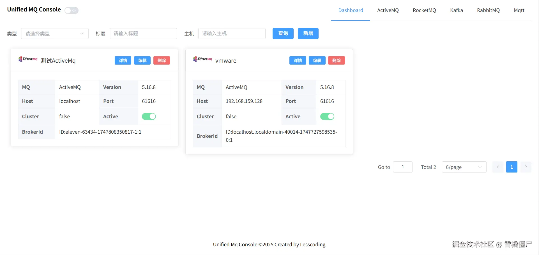Focus the 标题 title input field
Viewport: 539px width, 255px height.
coord(143,34)
